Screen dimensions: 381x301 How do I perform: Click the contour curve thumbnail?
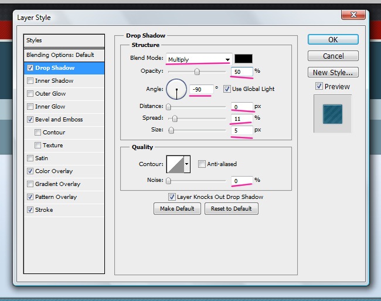175,164
